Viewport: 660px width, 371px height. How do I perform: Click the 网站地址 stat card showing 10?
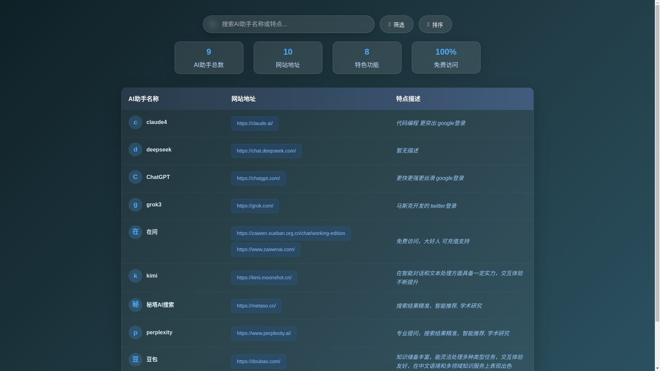tap(288, 58)
